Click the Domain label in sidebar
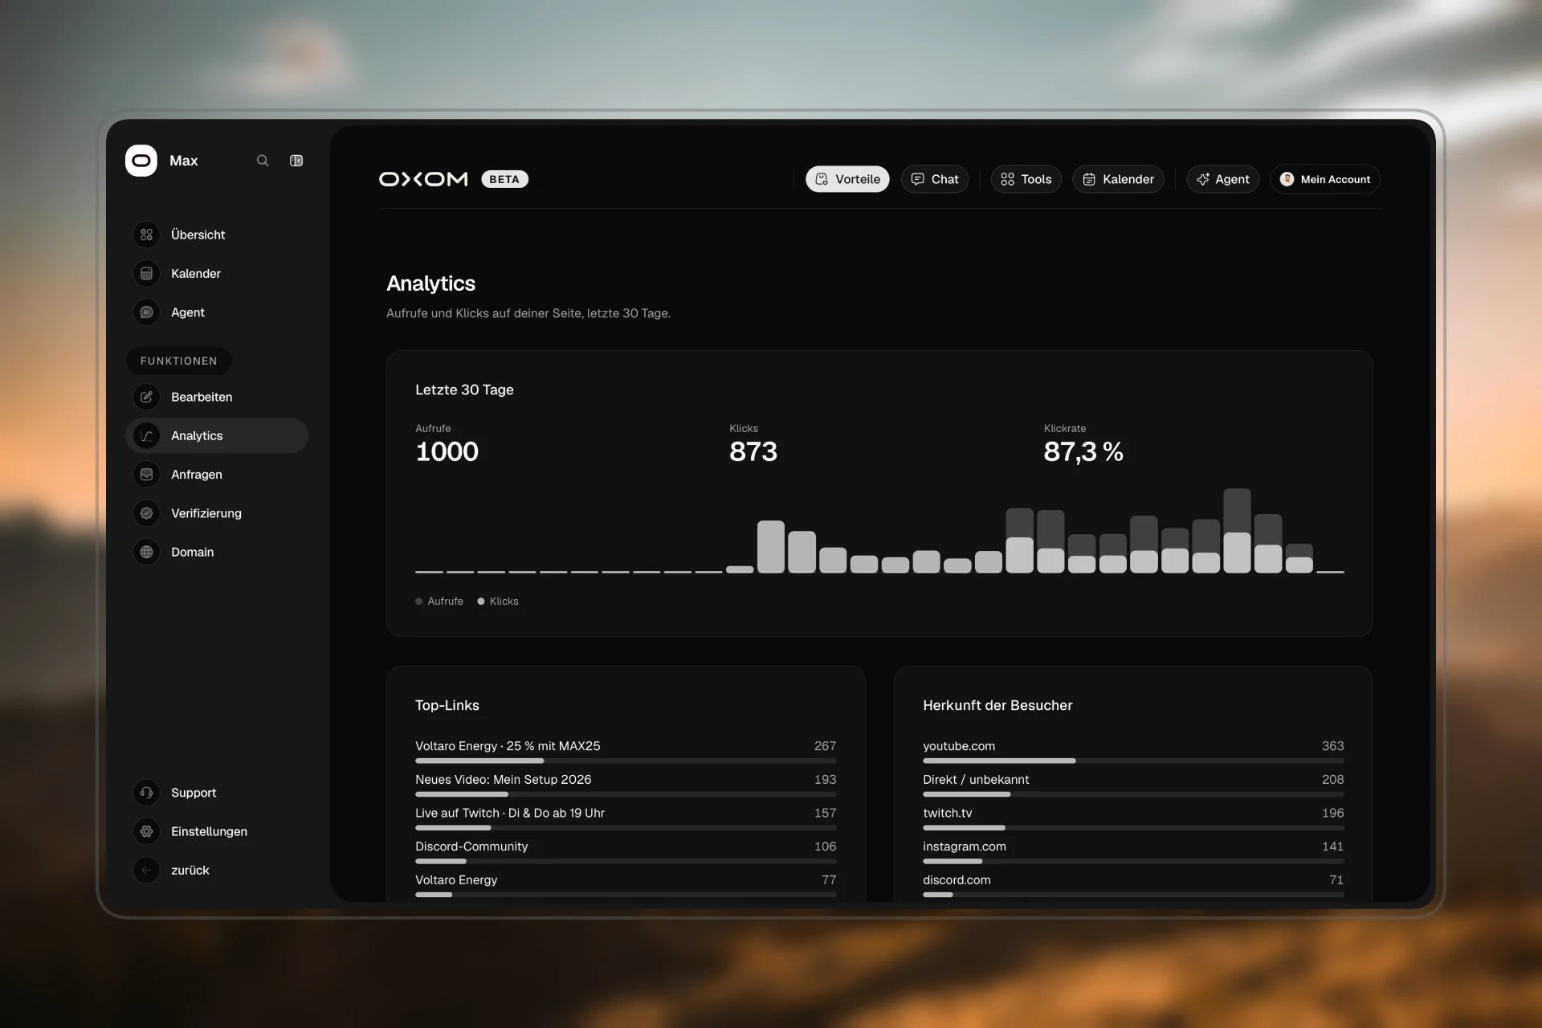This screenshot has width=1542, height=1028. [192, 552]
